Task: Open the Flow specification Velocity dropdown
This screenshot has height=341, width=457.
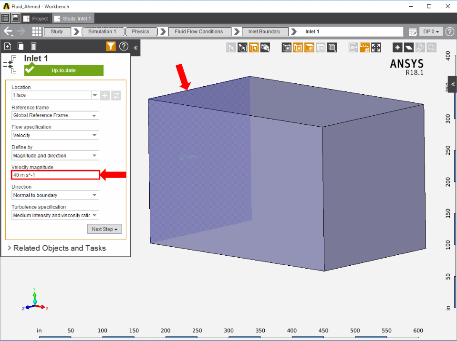Action: click(x=55, y=135)
